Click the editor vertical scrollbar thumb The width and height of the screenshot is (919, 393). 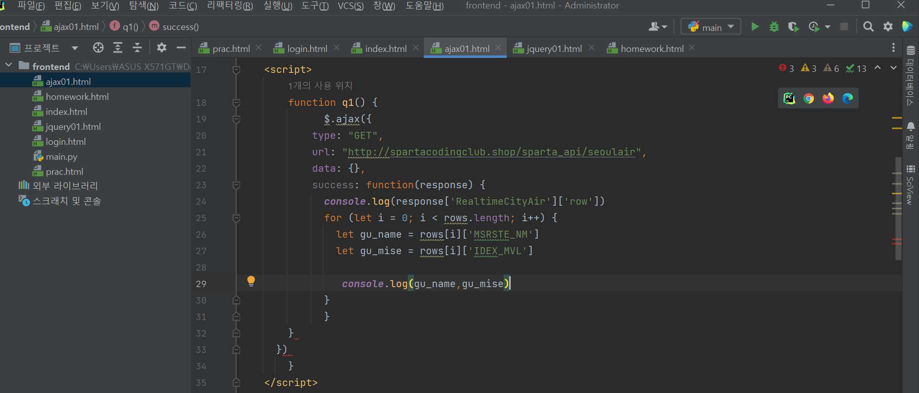point(898,209)
